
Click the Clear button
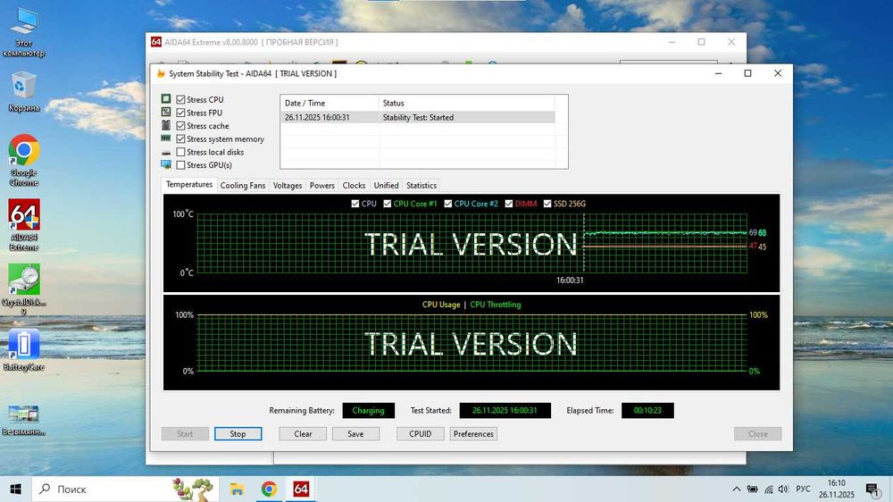pos(303,433)
